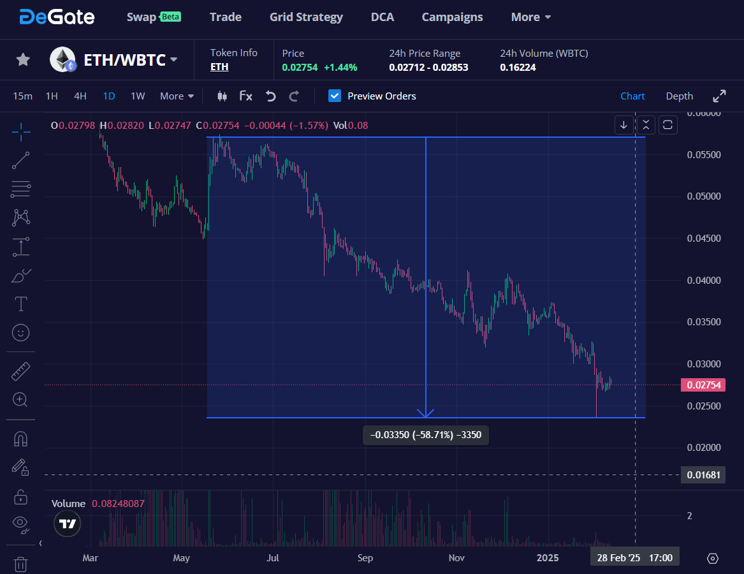Select the Crosshair tool
Image resolution: width=744 pixels, height=574 pixels.
(x=20, y=132)
